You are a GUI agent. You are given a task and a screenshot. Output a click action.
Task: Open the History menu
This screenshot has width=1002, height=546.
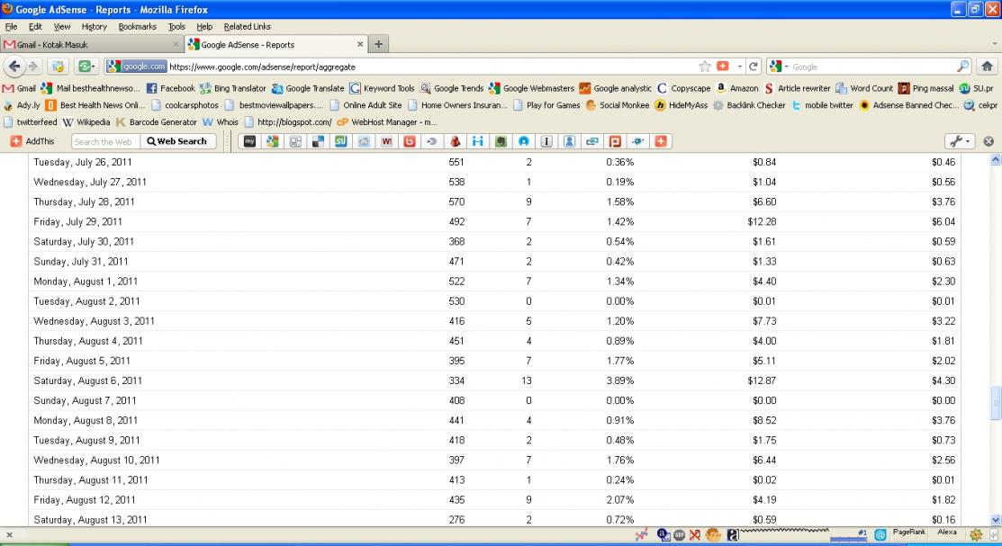(x=94, y=26)
